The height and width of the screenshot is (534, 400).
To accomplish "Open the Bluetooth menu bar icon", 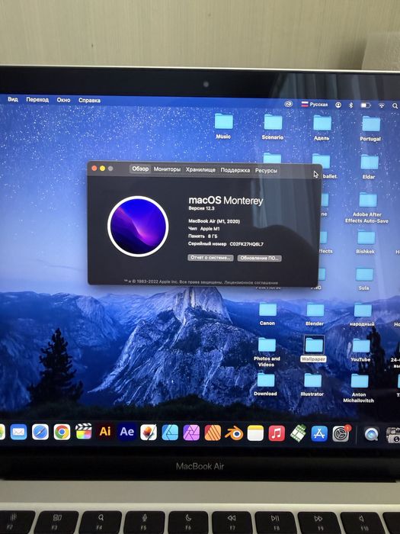I will pos(351,105).
